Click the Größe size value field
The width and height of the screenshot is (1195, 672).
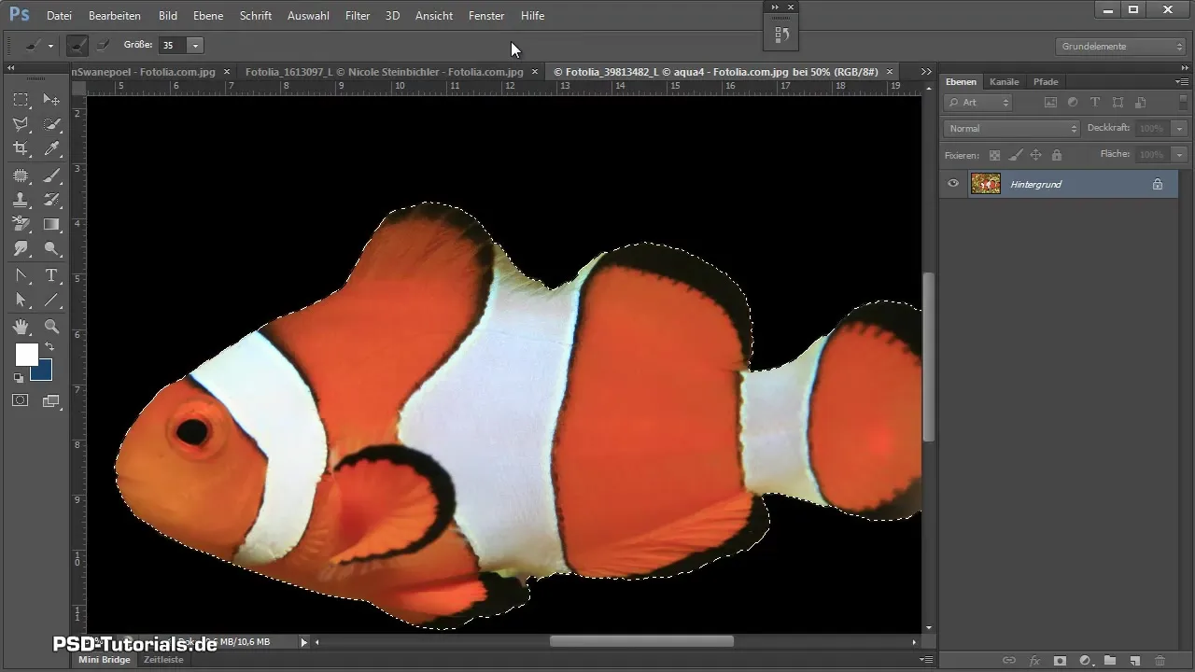pos(173,45)
